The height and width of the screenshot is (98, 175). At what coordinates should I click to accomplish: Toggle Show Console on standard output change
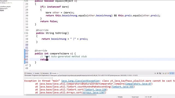171,73
